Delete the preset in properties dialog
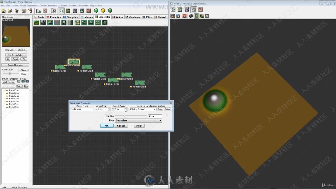336x189 pixels. 167,109
